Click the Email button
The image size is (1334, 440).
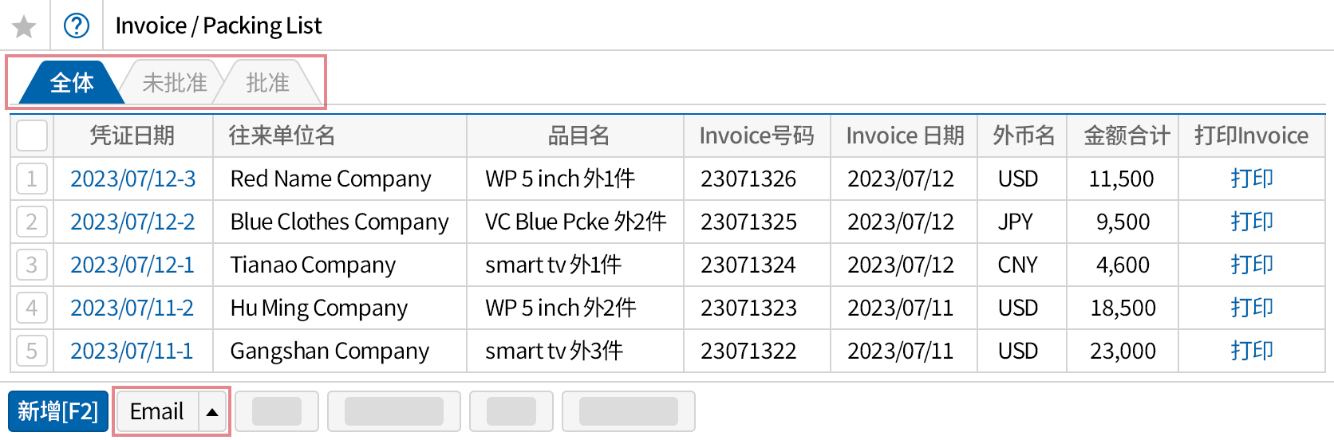[157, 412]
